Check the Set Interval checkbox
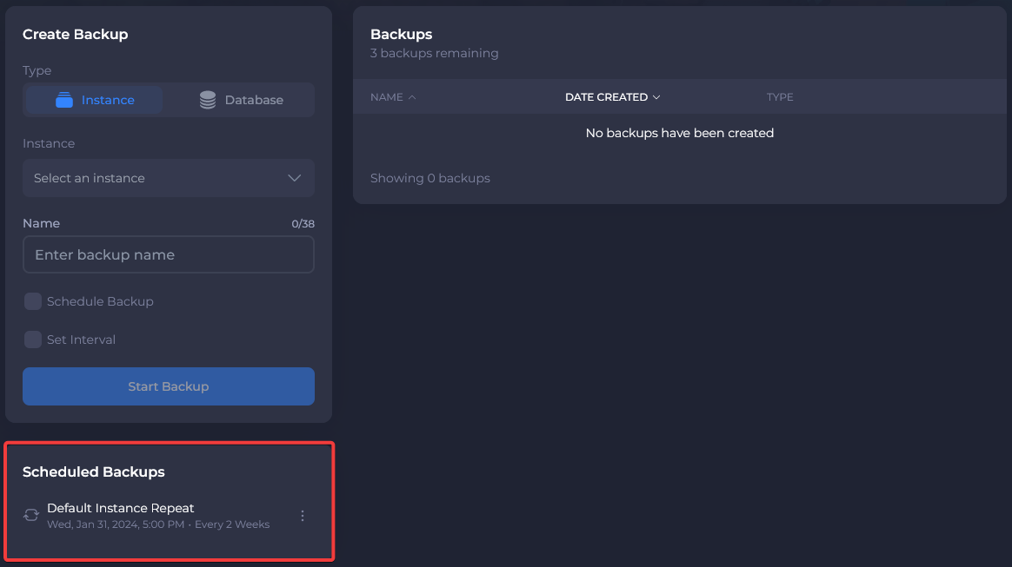The width and height of the screenshot is (1012, 567). (32, 340)
